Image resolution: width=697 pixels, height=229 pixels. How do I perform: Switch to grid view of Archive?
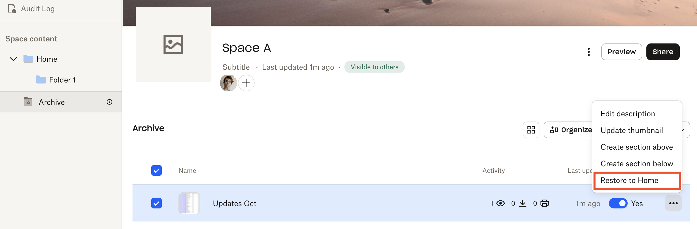click(x=531, y=130)
